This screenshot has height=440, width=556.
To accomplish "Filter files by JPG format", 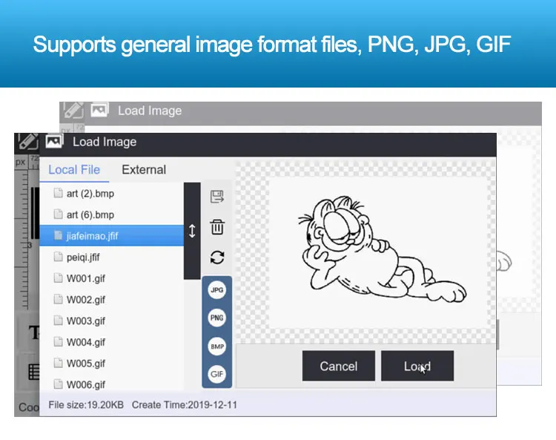I will [x=217, y=290].
